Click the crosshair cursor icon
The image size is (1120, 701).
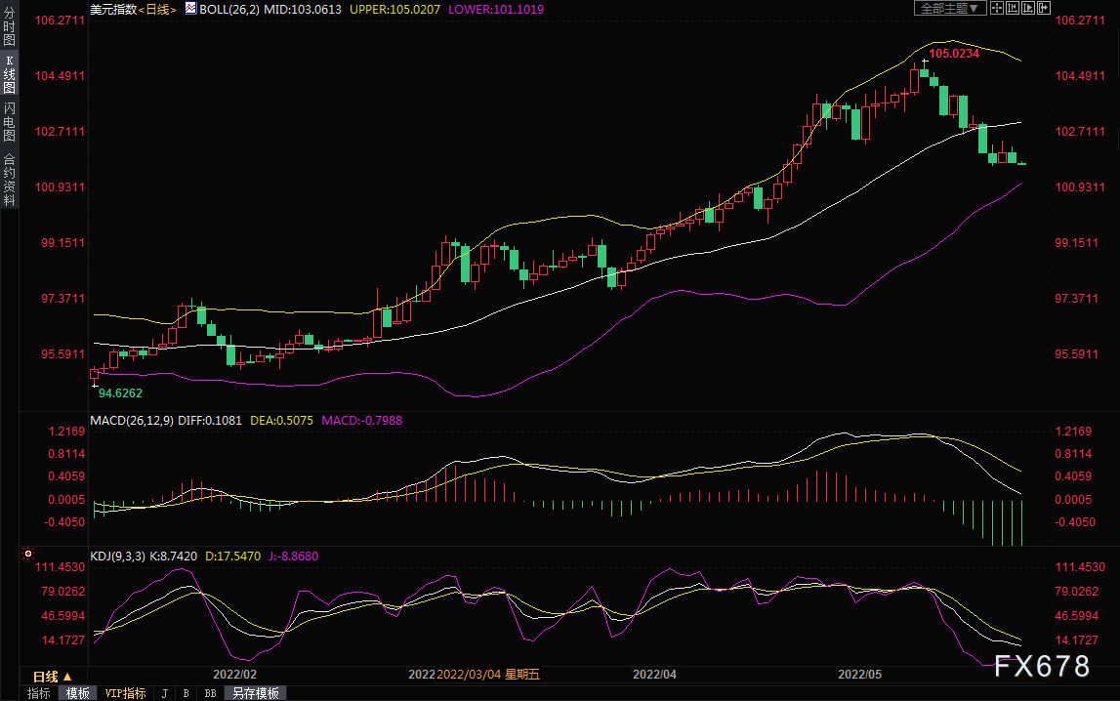996,8
